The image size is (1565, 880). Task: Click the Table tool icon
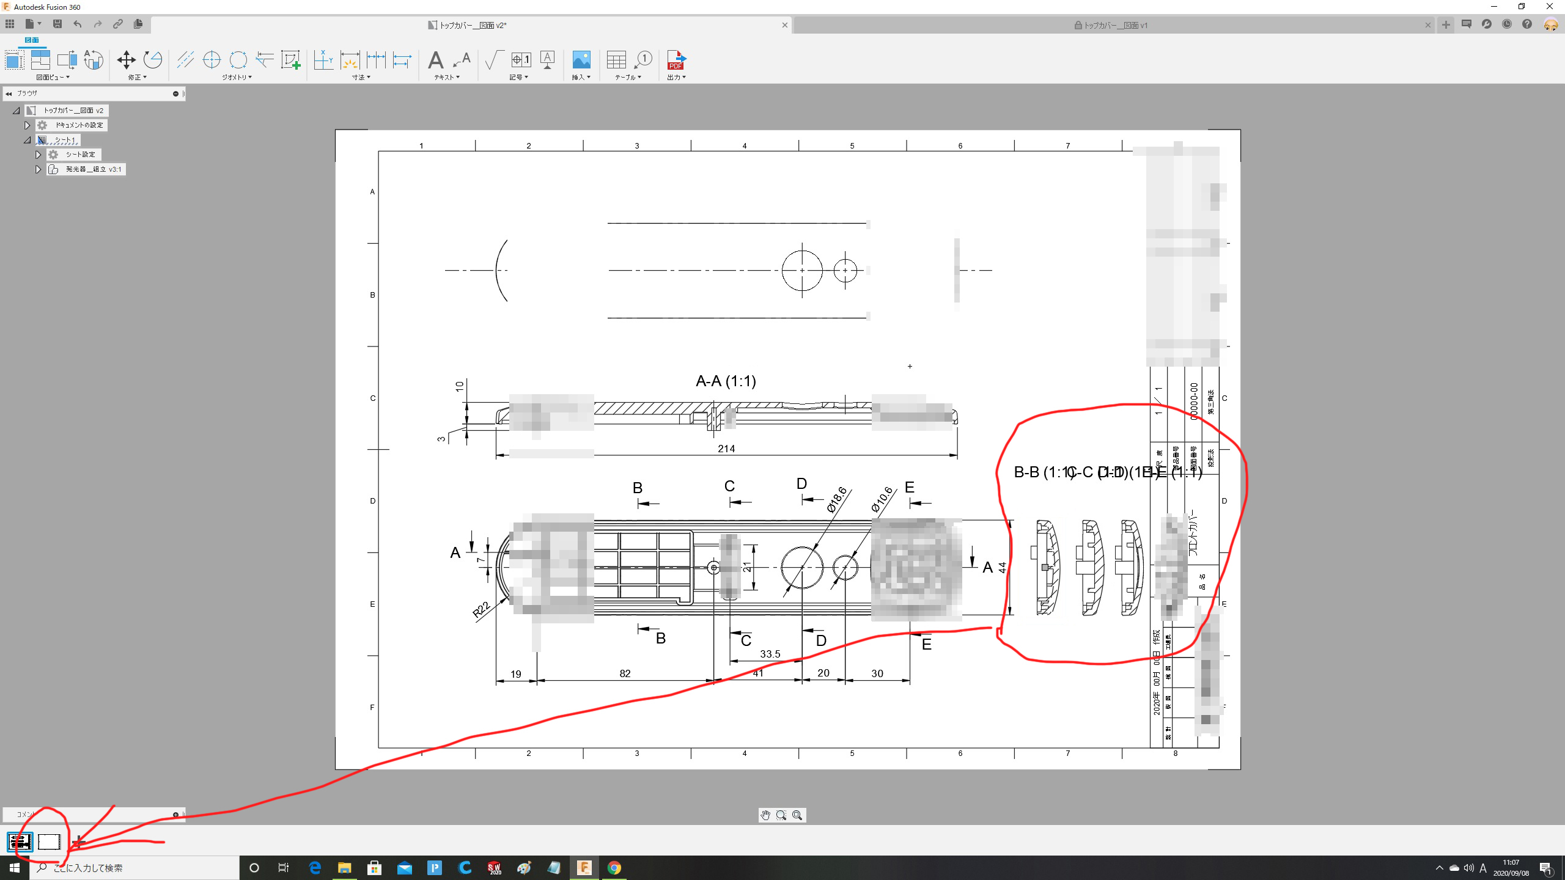coord(616,60)
